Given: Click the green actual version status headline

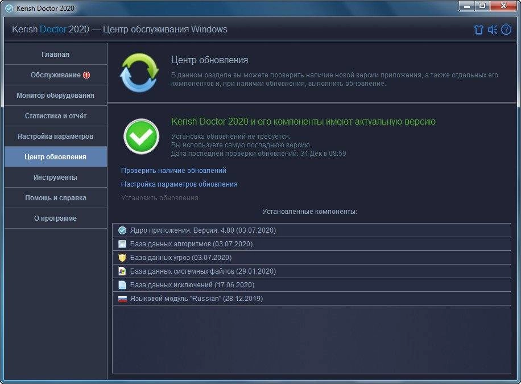Looking at the screenshot, I should [x=303, y=122].
